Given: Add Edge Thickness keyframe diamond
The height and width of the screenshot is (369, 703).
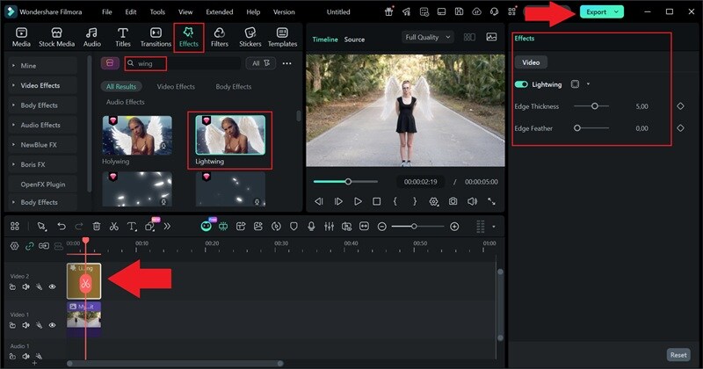Looking at the screenshot, I should 680,106.
